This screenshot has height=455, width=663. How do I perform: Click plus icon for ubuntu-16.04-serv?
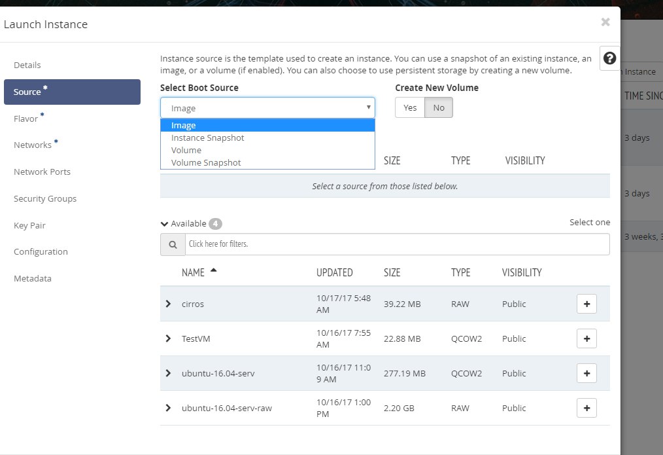tap(586, 373)
